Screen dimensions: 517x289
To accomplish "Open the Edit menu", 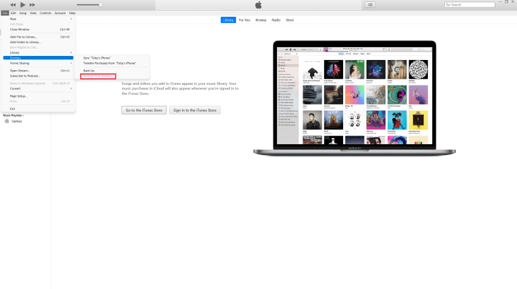I will 13,13.
